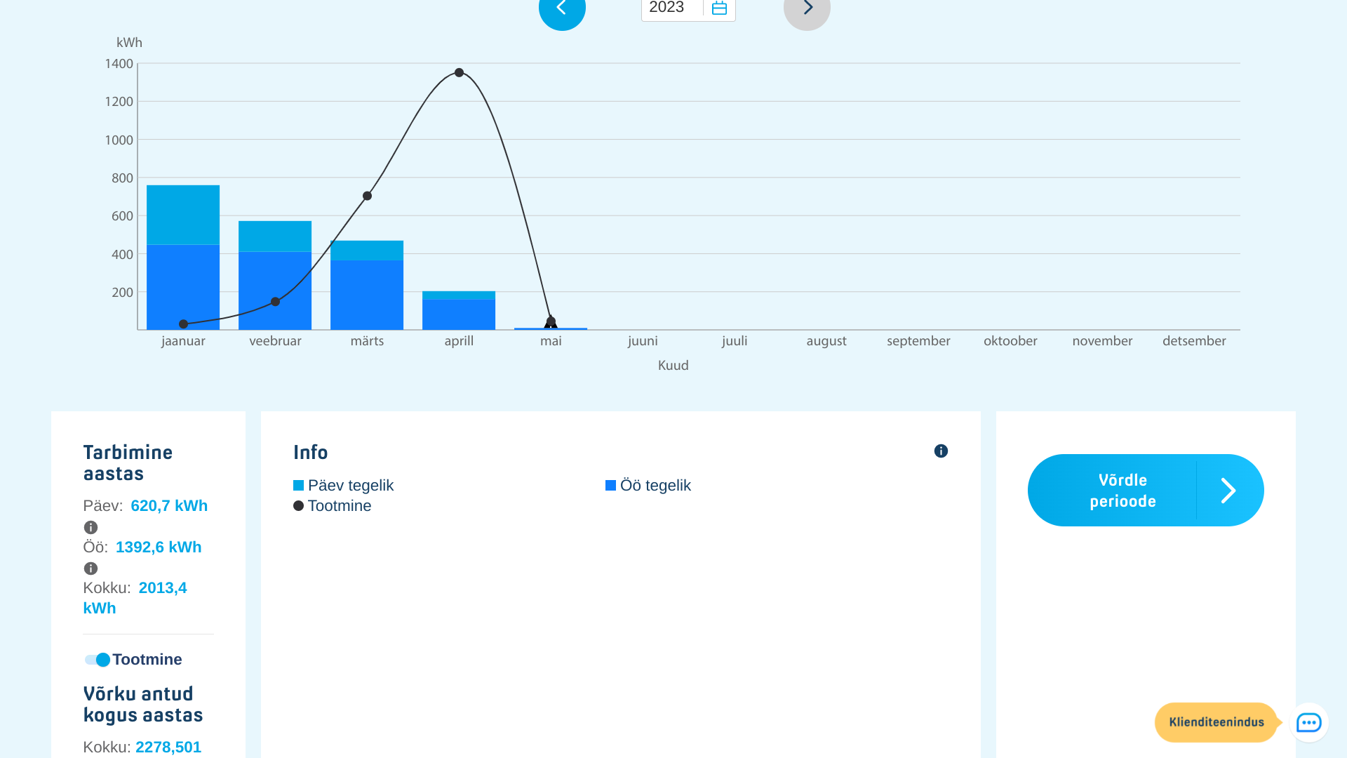Toggle Tootmine legend series in Info
This screenshot has height=758, width=1347.
pyautogui.click(x=333, y=506)
